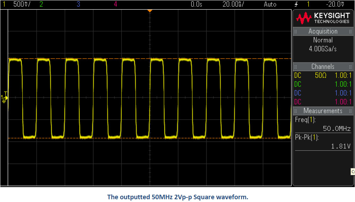Image resolution: width=355 pixels, height=202 pixels.
Task: Click the 20.00ns/ timebase setting
Action: tap(233, 4)
